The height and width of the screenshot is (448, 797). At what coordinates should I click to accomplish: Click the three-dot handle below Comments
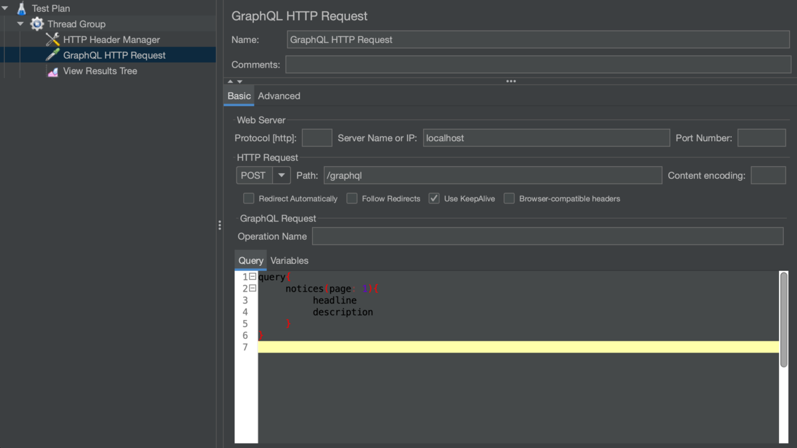(x=511, y=81)
